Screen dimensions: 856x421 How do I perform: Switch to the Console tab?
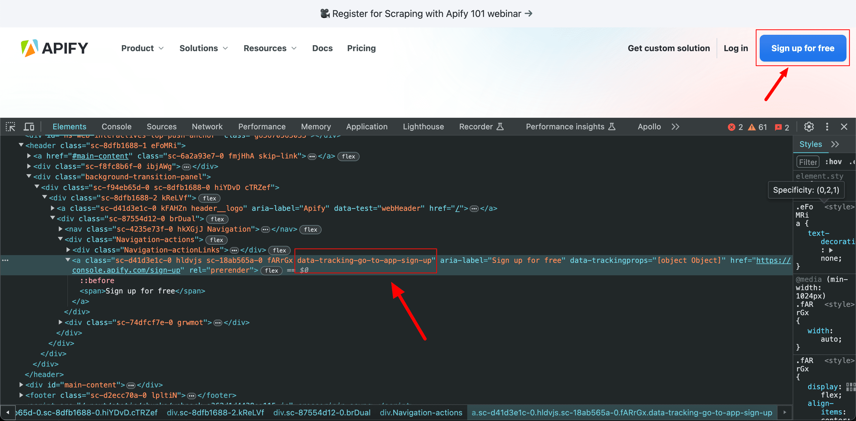click(x=116, y=127)
